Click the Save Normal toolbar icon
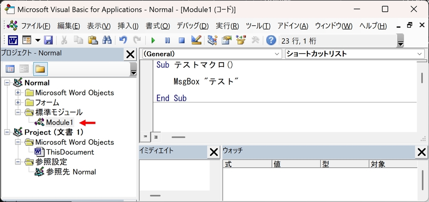The image size is (429, 202). pyautogui.click(x=48, y=40)
